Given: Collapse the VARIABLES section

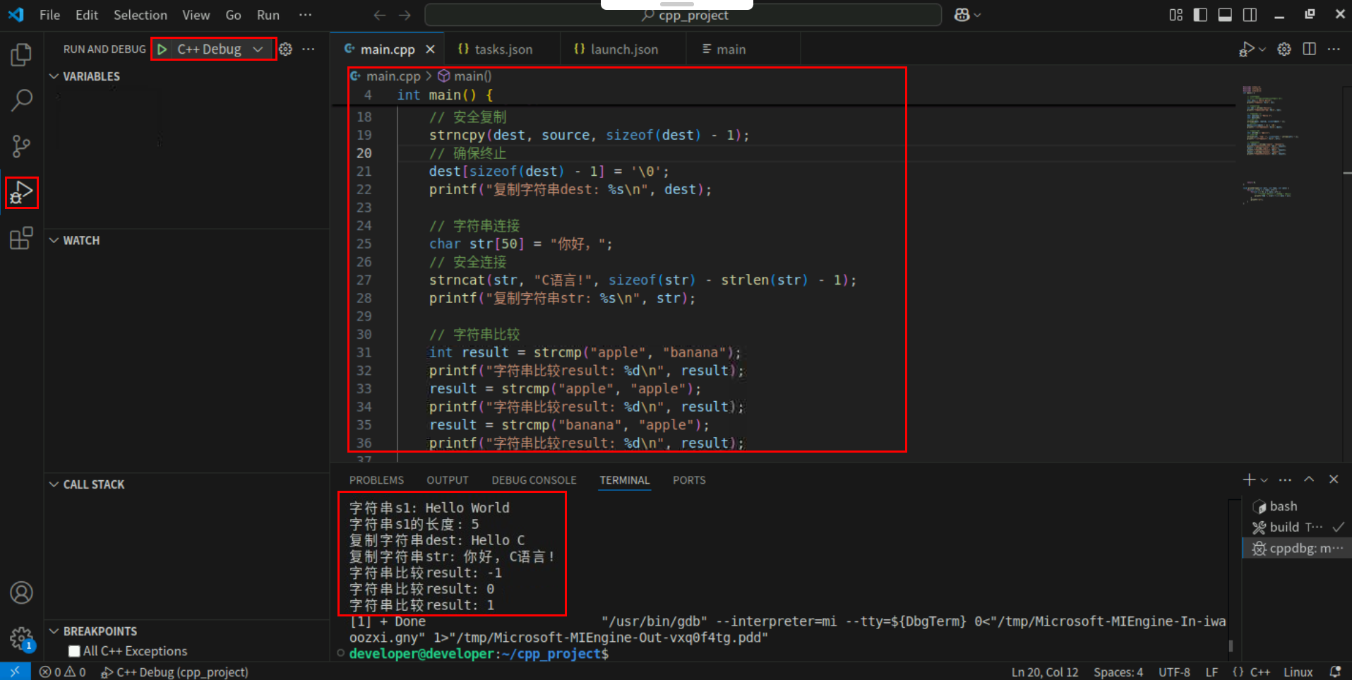Looking at the screenshot, I should coord(54,76).
